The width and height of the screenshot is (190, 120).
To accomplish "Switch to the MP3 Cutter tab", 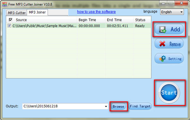I will (16, 13).
